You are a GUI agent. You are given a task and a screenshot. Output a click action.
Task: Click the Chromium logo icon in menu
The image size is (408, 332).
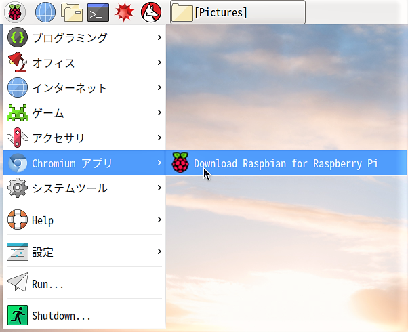pyautogui.click(x=18, y=163)
